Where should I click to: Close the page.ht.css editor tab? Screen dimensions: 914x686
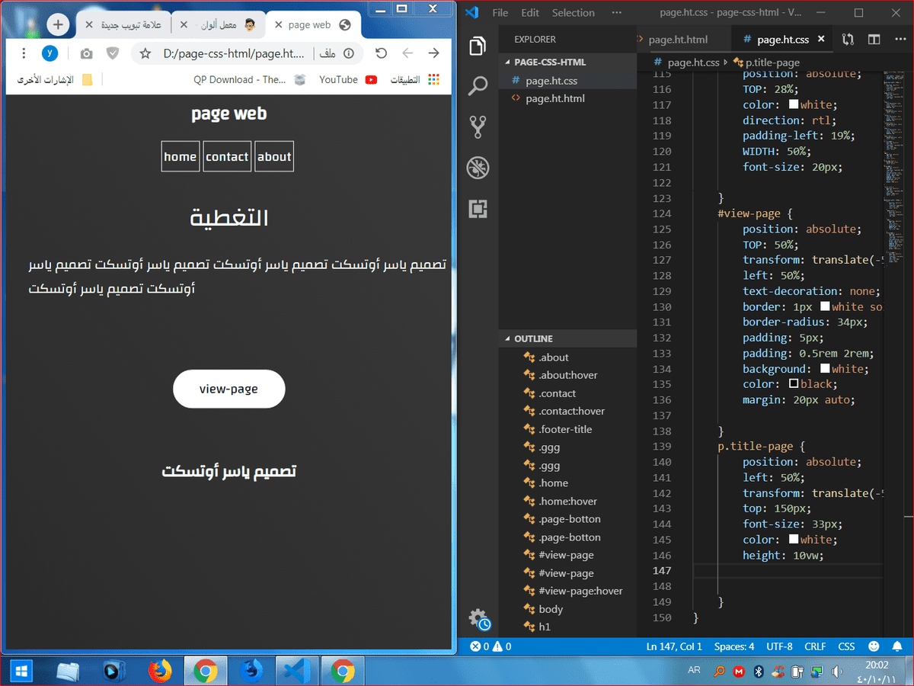[822, 40]
